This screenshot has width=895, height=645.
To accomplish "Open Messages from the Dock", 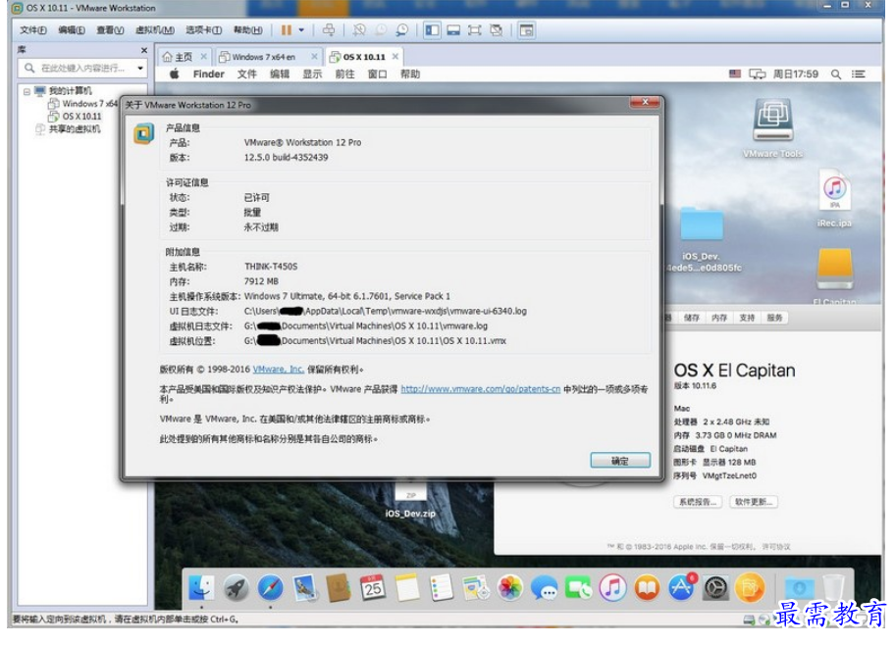I will [544, 588].
